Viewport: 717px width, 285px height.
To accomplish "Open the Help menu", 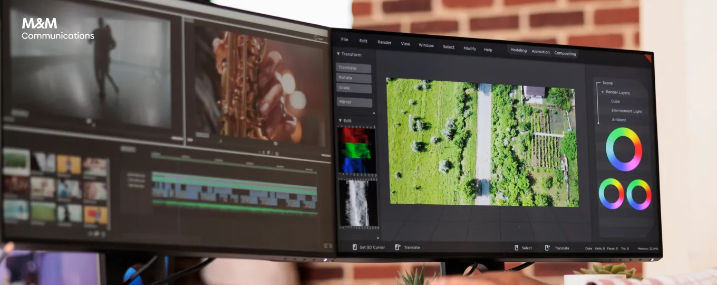I will tap(488, 50).
